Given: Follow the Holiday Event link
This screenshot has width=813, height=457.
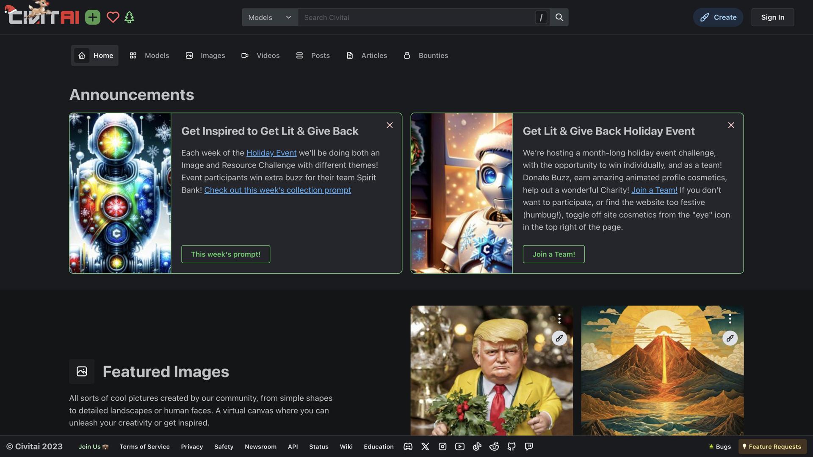Looking at the screenshot, I should click(x=271, y=153).
